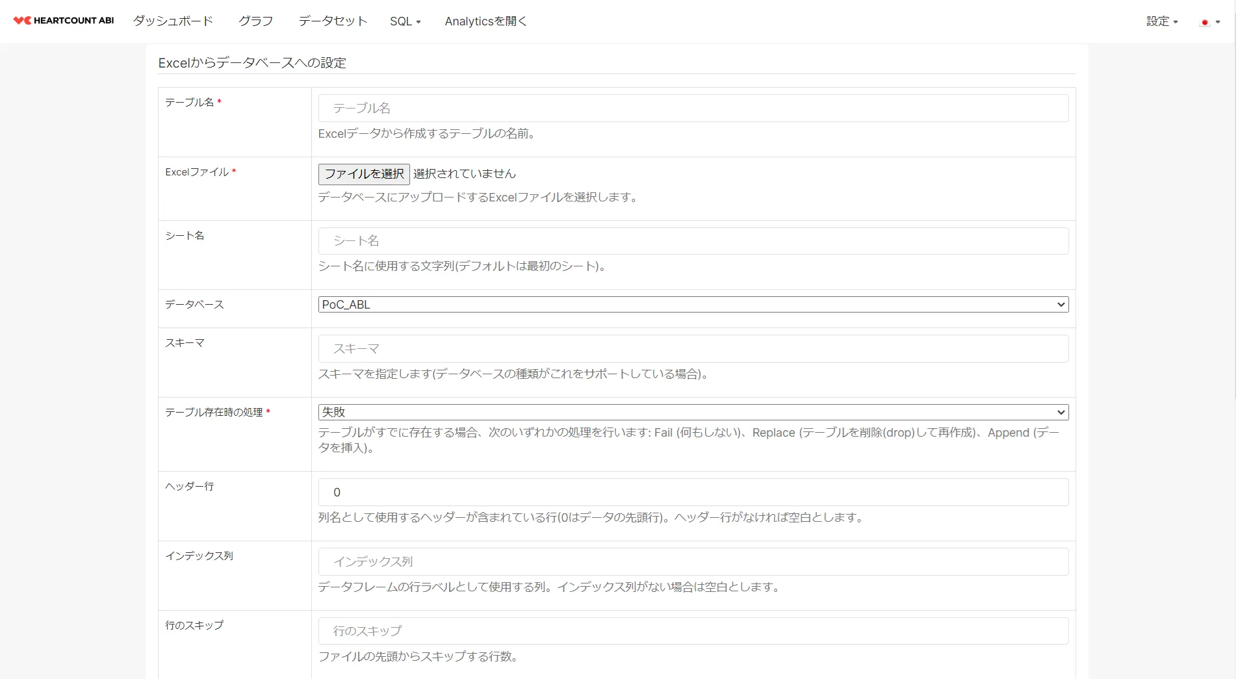Click the ファイルを選択 button
1236x679 pixels.
(x=364, y=173)
